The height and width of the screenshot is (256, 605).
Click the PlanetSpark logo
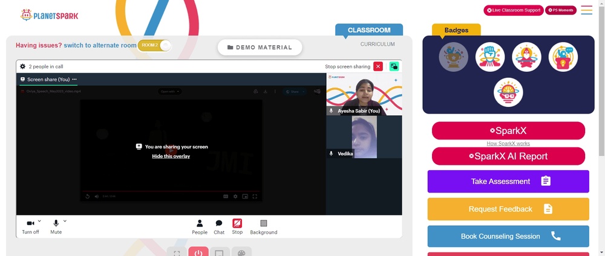50,16
